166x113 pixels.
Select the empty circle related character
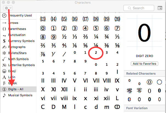[x=159, y=82]
